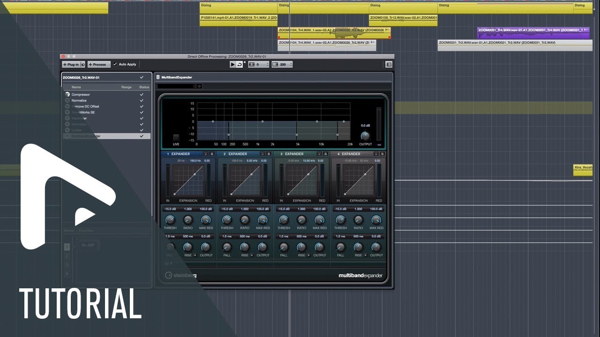Click band 3 MAX RED knob
The image size is (600, 337).
[320, 220]
